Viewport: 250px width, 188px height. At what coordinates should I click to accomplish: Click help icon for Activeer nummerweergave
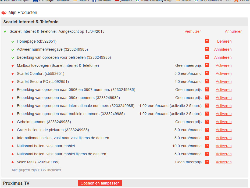pyautogui.click(x=207, y=49)
